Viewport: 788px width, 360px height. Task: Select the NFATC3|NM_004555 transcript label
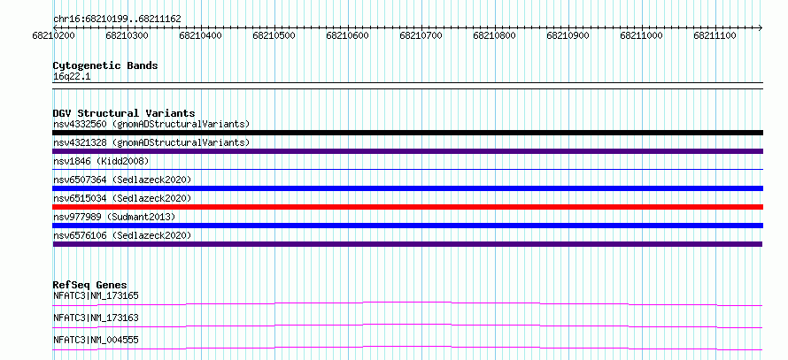tap(96, 340)
